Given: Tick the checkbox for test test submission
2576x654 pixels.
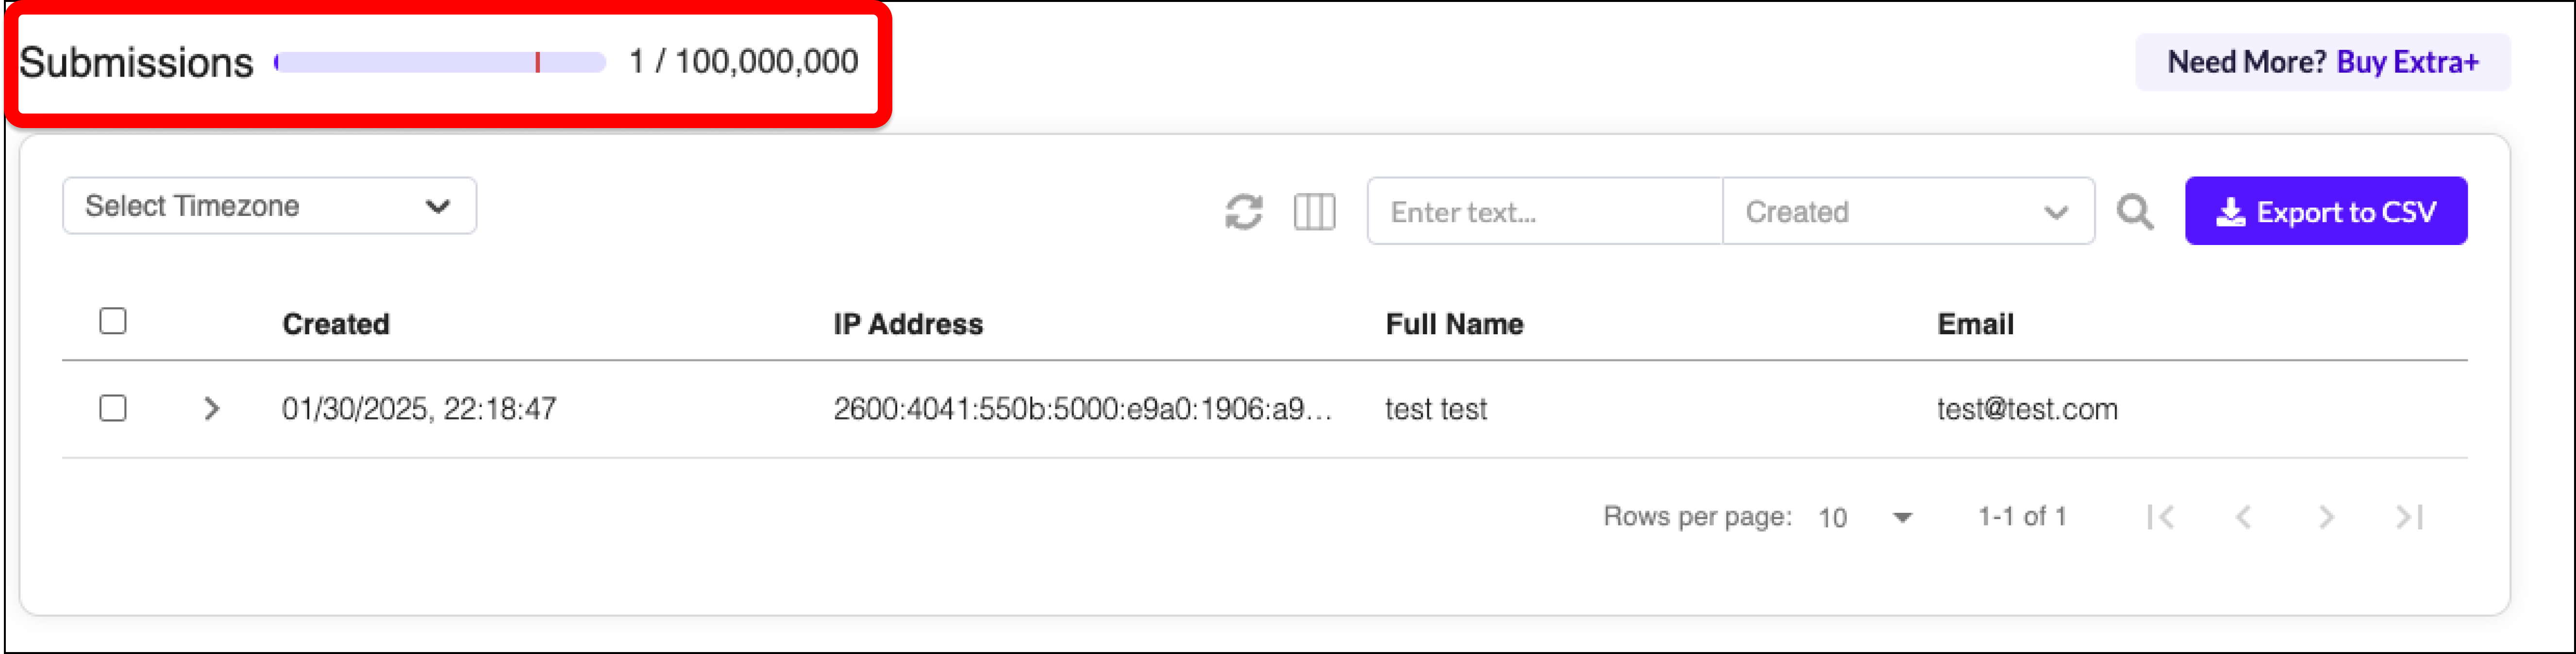Looking at the screenshot, I should (x=113, y=408).
